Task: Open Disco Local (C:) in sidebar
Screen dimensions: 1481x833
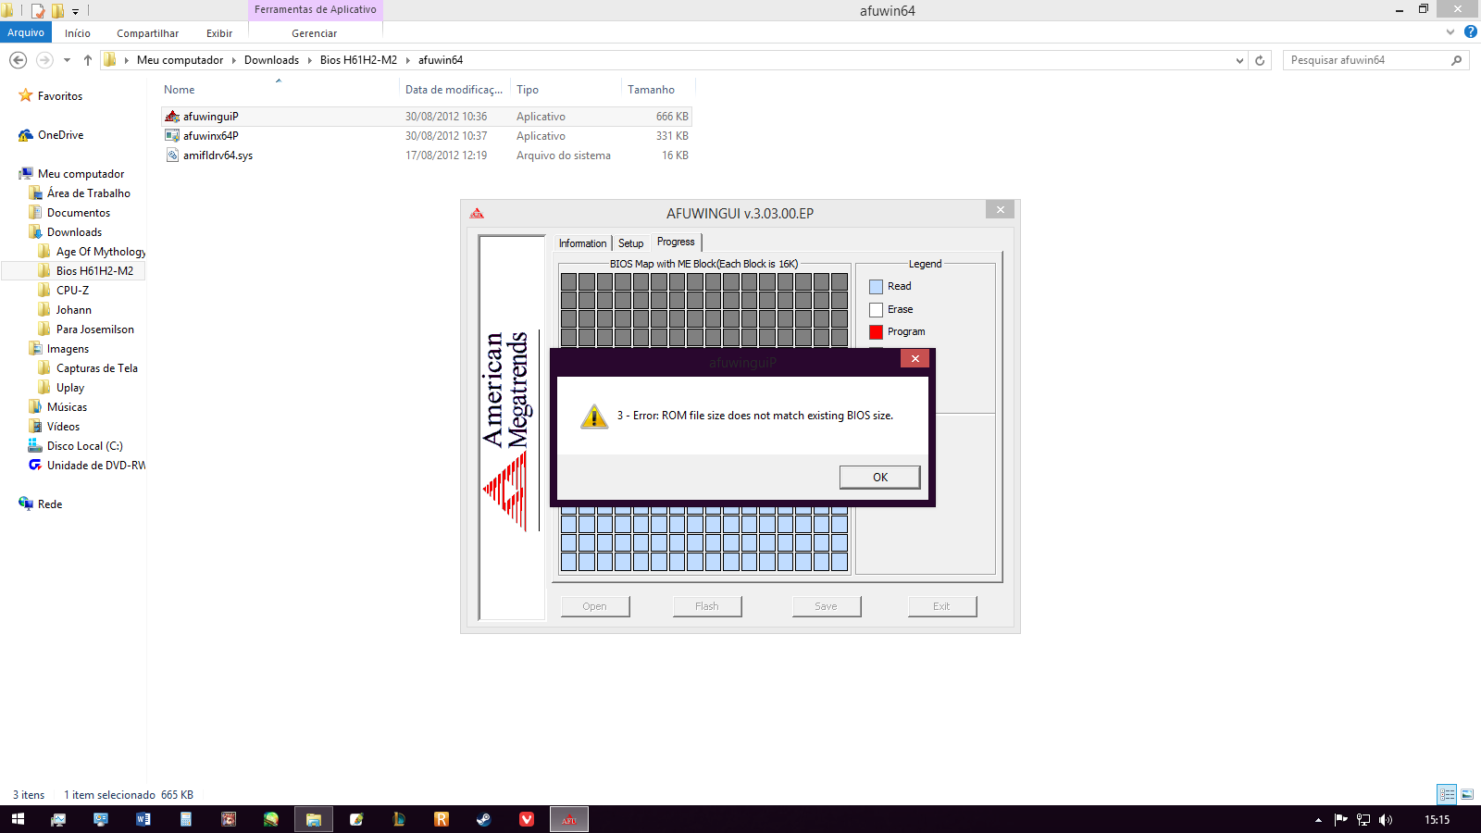Action: (84, 446)
